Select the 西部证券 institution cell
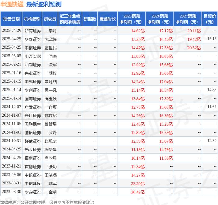 [x=33, y=65]
